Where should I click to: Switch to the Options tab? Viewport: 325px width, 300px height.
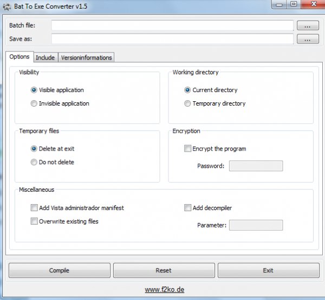(x=19, y=56)
